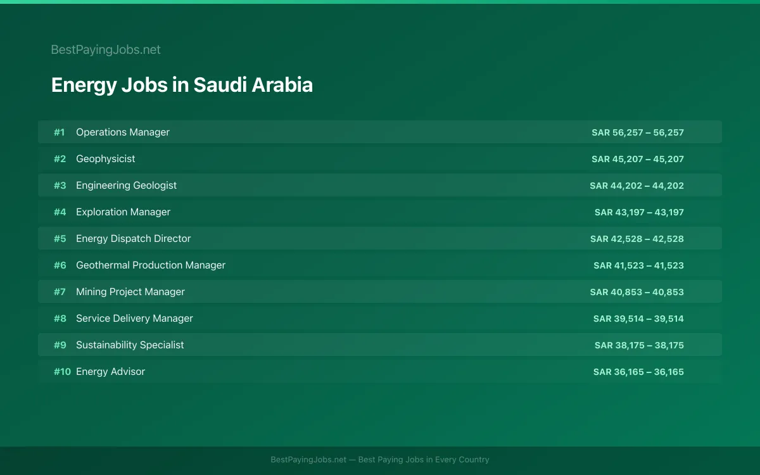Select the Energy Advisor entry

[380, 371]
